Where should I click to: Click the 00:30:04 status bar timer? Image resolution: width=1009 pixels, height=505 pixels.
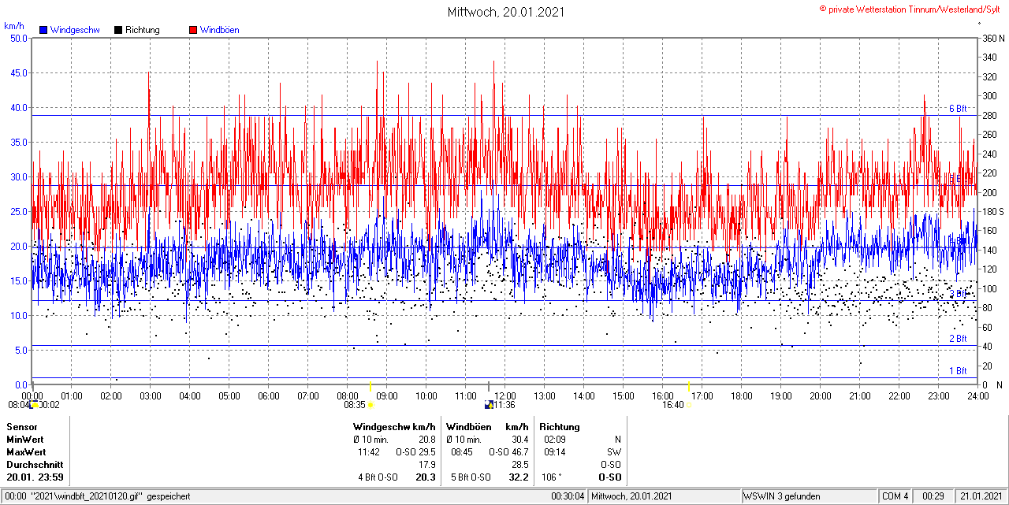568,496
